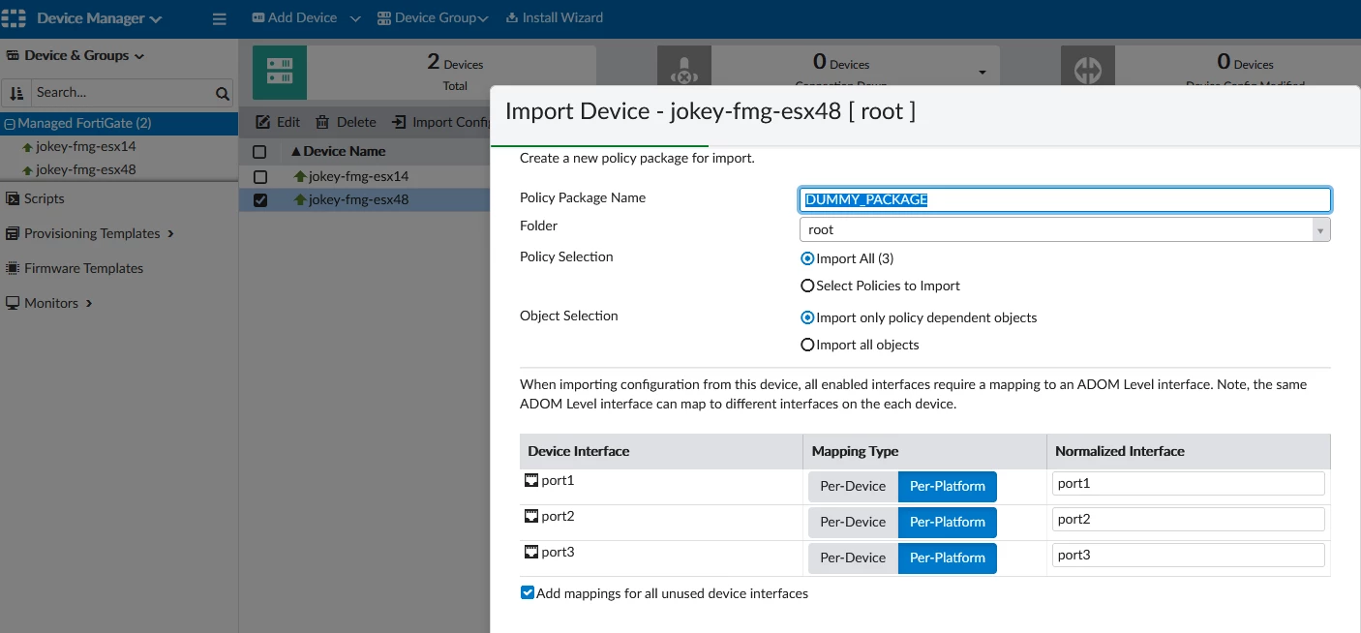Image resolution: width=1361 pixels, height=633 pixels.
Task: Select the Import All (3) radio option
Action: (x=807, y=258)
